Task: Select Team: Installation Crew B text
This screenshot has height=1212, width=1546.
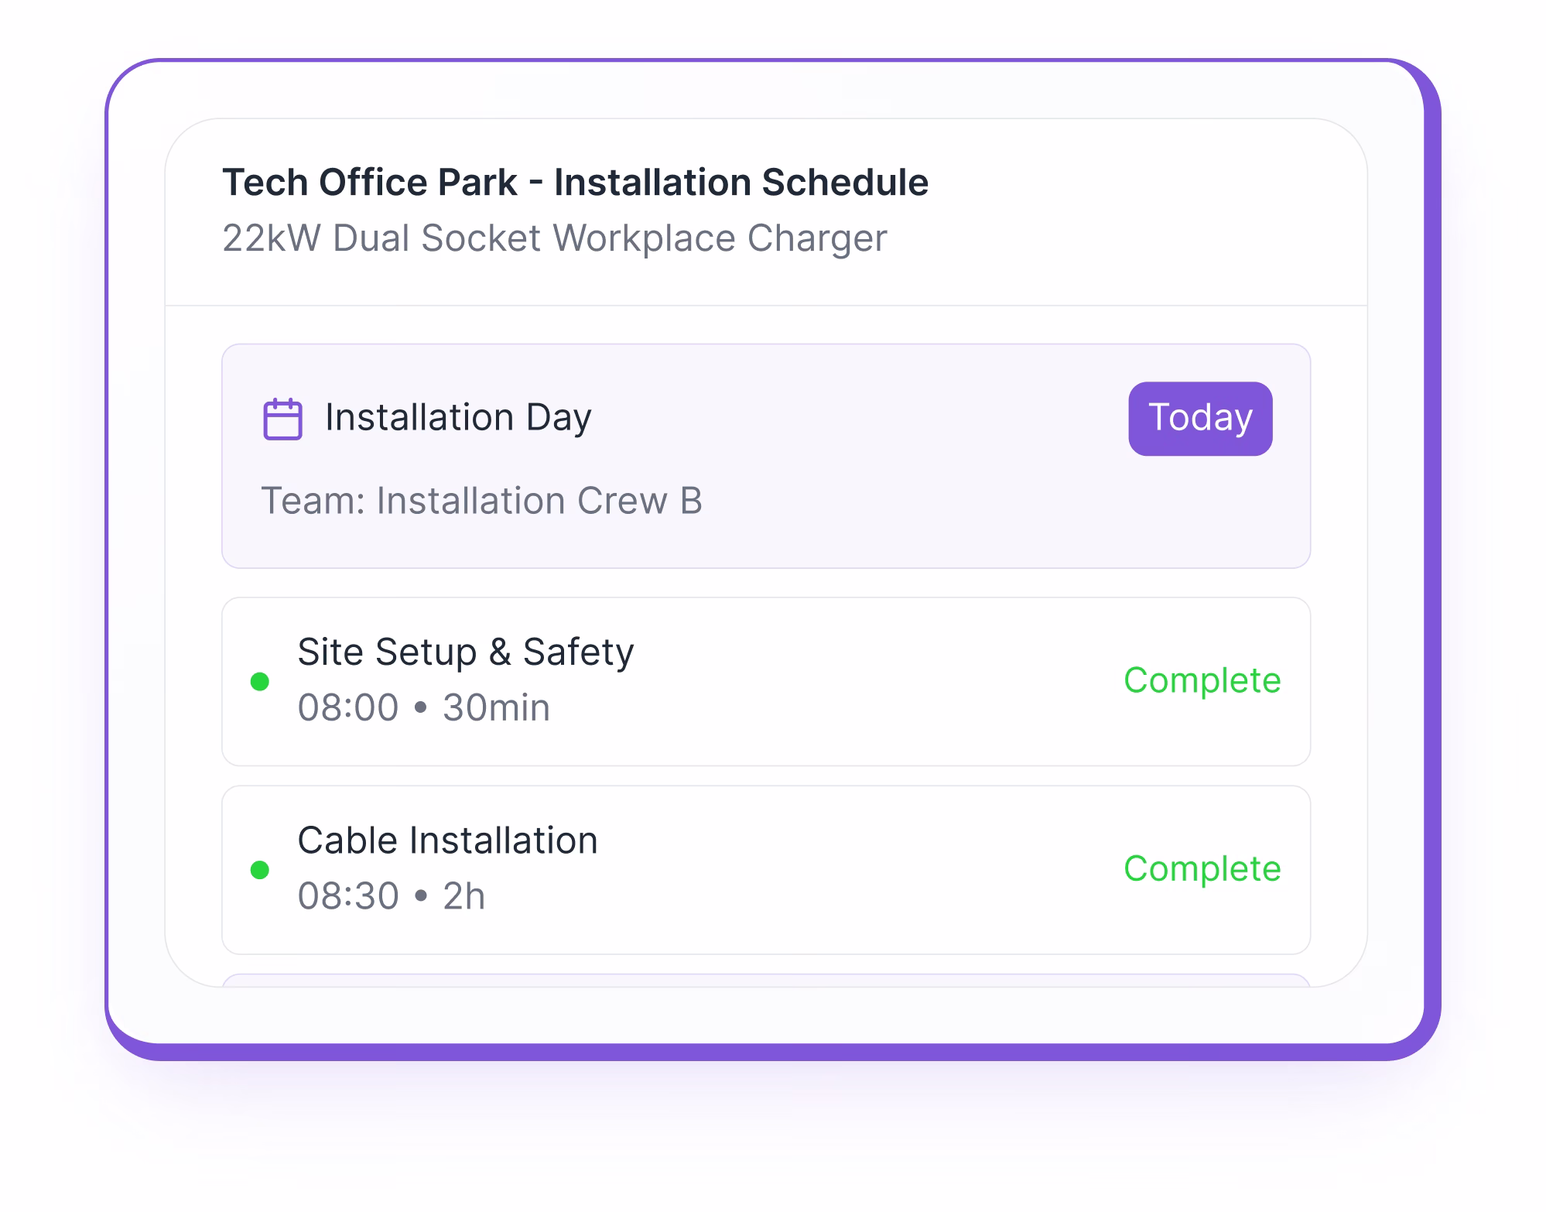Action: (483, 500)
